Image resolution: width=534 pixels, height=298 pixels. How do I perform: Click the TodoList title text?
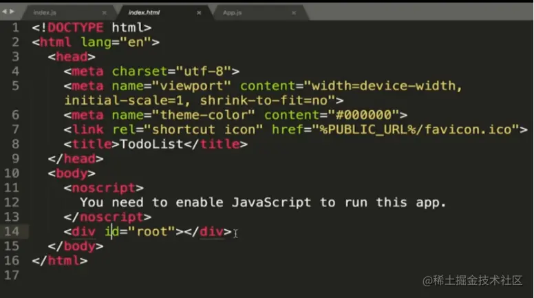coord(152,145)
